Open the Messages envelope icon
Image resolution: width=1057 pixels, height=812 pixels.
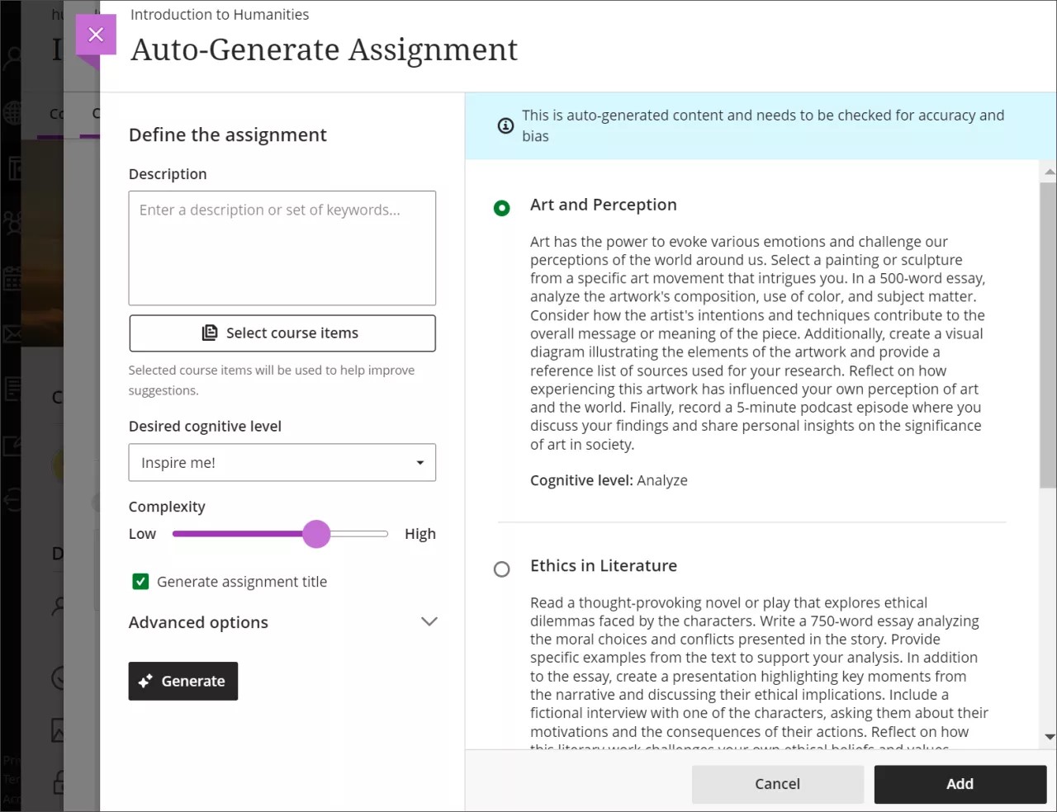tap(12, 333)
